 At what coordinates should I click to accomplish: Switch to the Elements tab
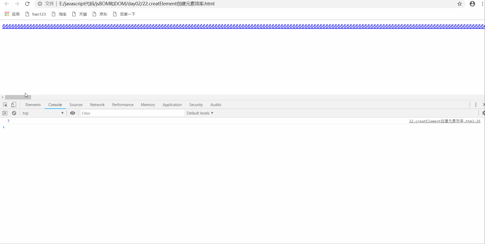click(x=33, y=105)
